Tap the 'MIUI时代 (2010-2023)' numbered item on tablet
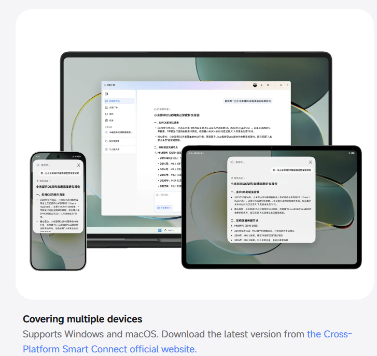 [x=245, y=226]
